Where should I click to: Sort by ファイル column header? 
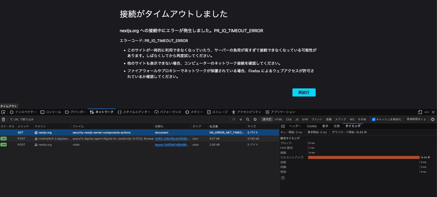pos(112,126)
